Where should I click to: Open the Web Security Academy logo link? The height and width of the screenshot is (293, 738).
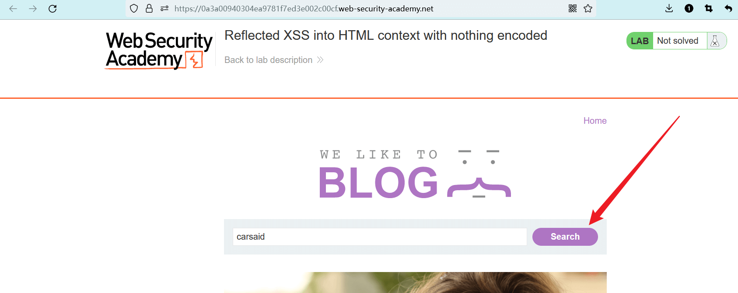point(159,50)
